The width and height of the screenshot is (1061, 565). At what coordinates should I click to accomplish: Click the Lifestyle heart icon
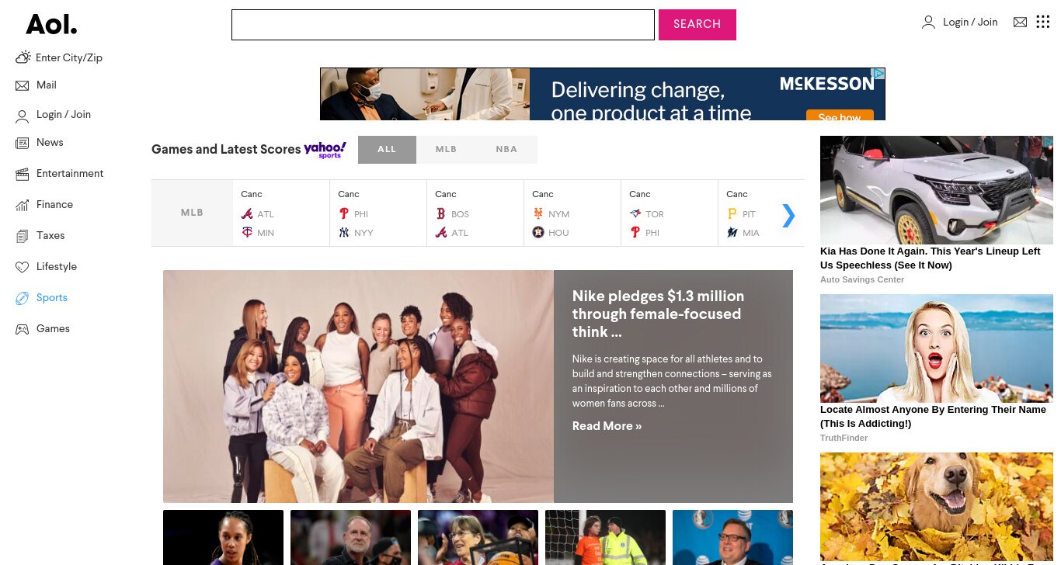point(22,267)
